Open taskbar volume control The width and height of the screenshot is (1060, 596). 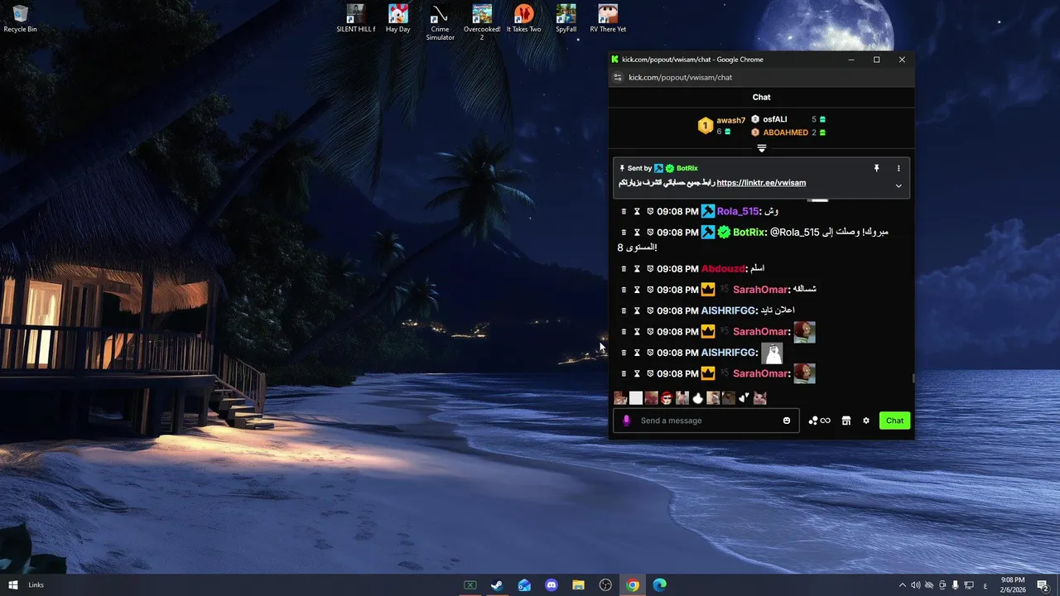pos(915,585)
